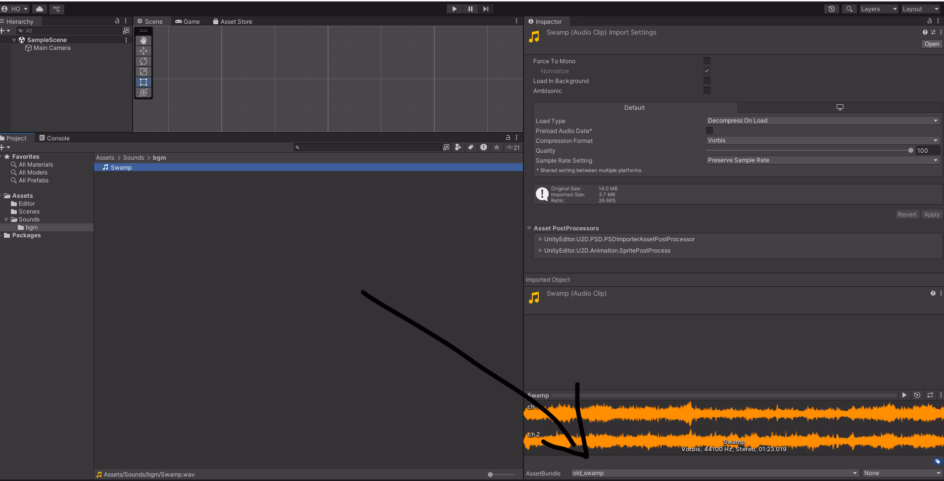Screen dimensions: 944x481
Task: Open the AssetBundle name dropdown
Action: 715,473
